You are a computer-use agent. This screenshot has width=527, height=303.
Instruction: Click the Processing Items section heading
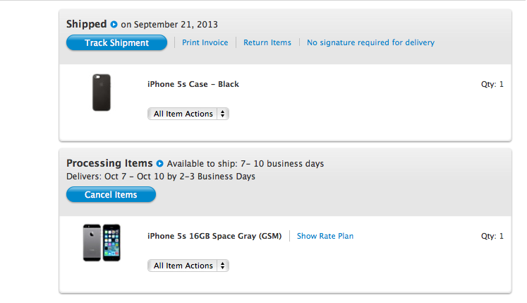[109, 163]
